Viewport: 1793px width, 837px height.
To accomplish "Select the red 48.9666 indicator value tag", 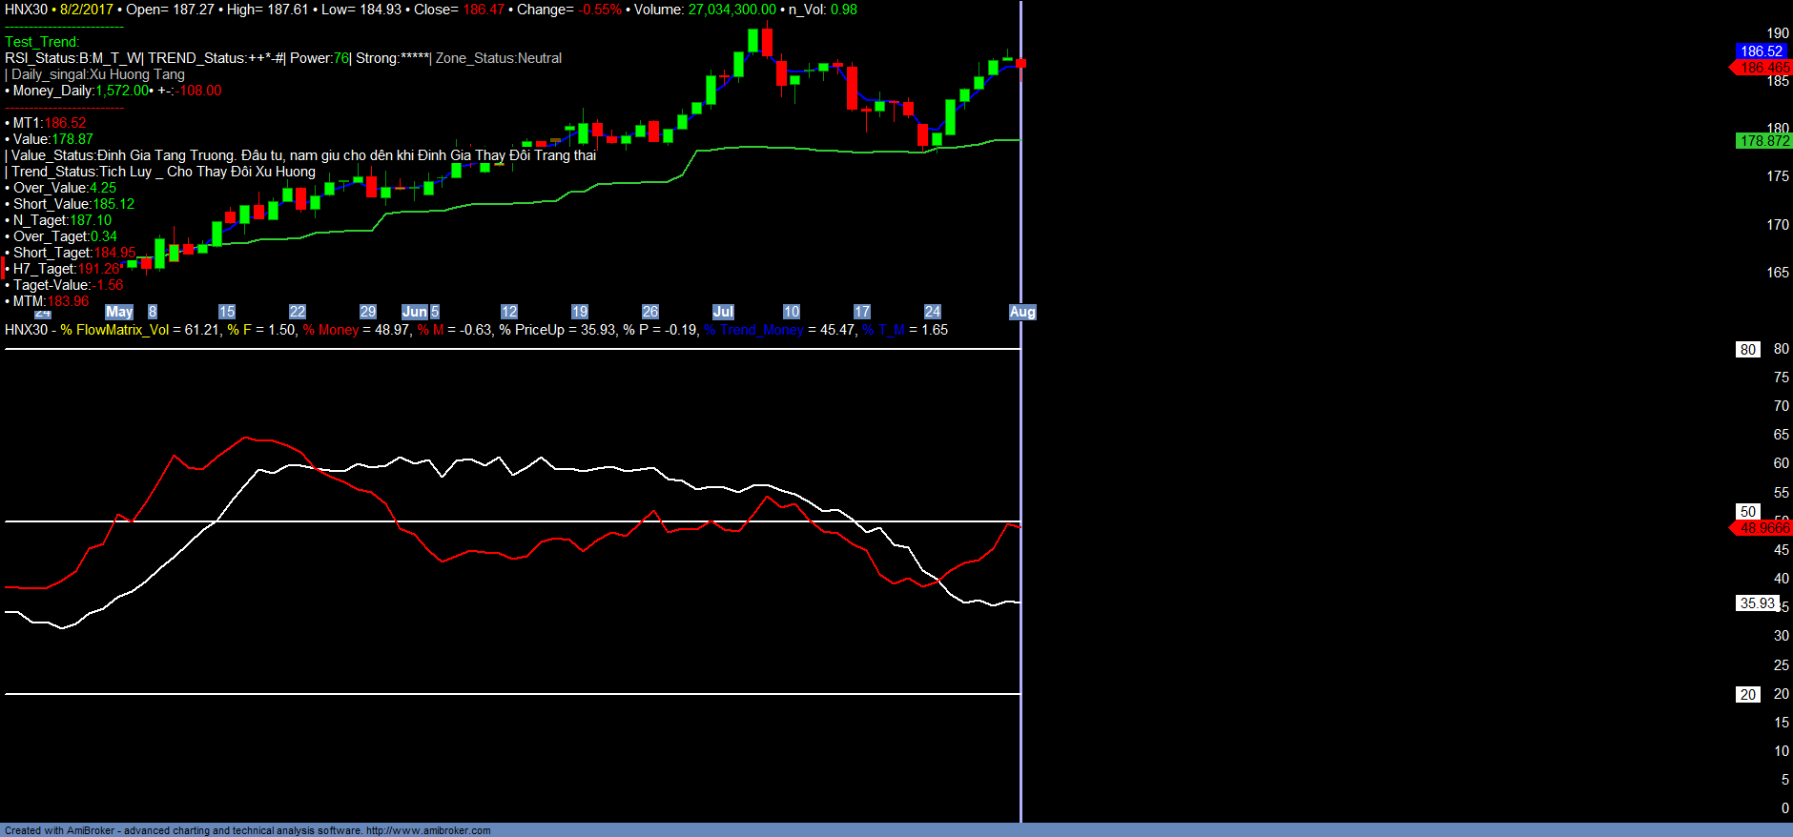I will 1763,528.
